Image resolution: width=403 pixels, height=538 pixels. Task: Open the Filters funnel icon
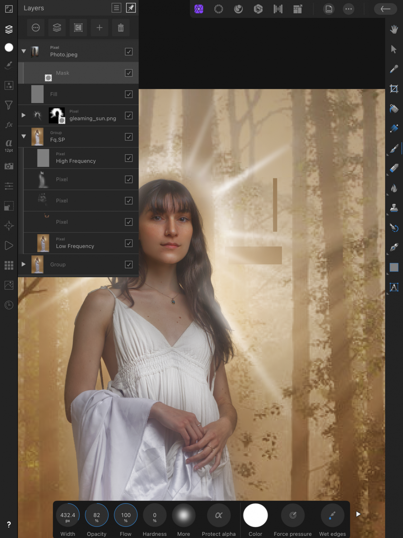pyautogui.click(x=9, y=105)
